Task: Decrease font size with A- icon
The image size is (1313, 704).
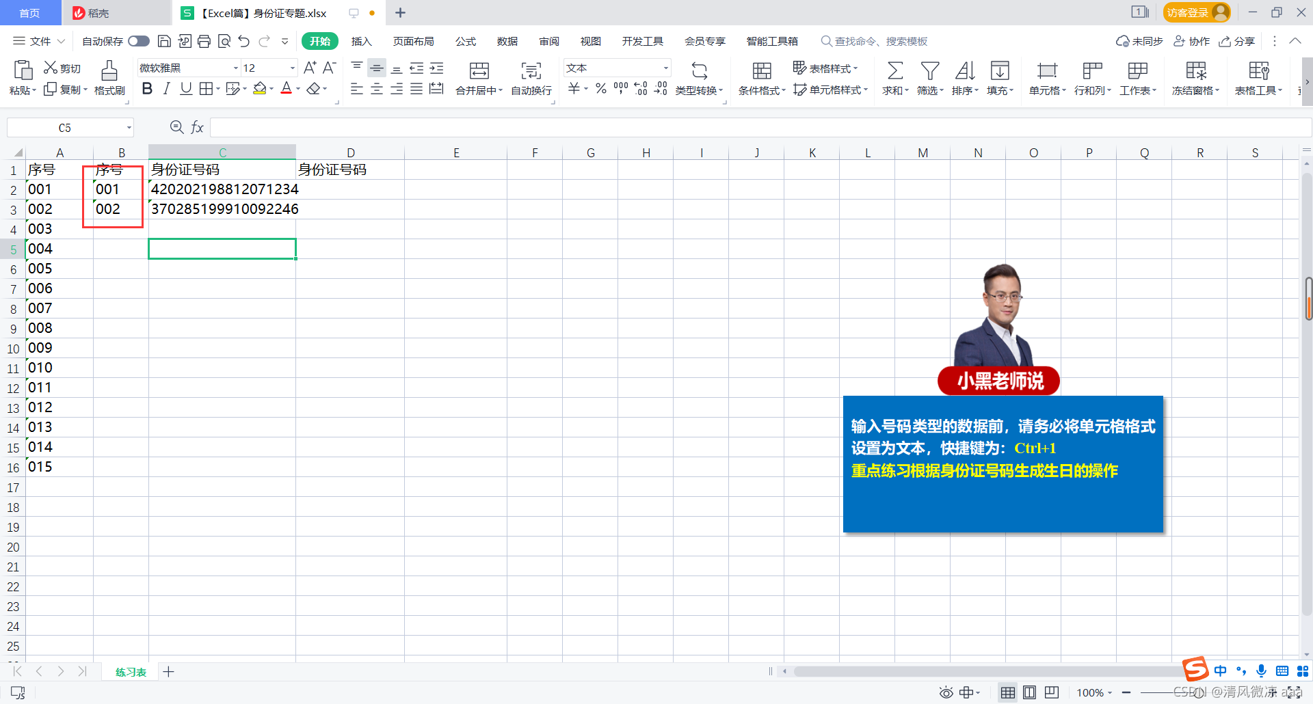Action: pos(330,67)
